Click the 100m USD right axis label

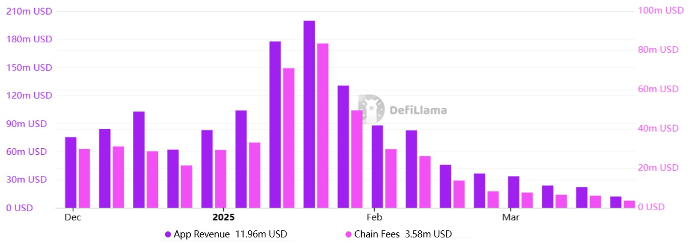[660, 11]
